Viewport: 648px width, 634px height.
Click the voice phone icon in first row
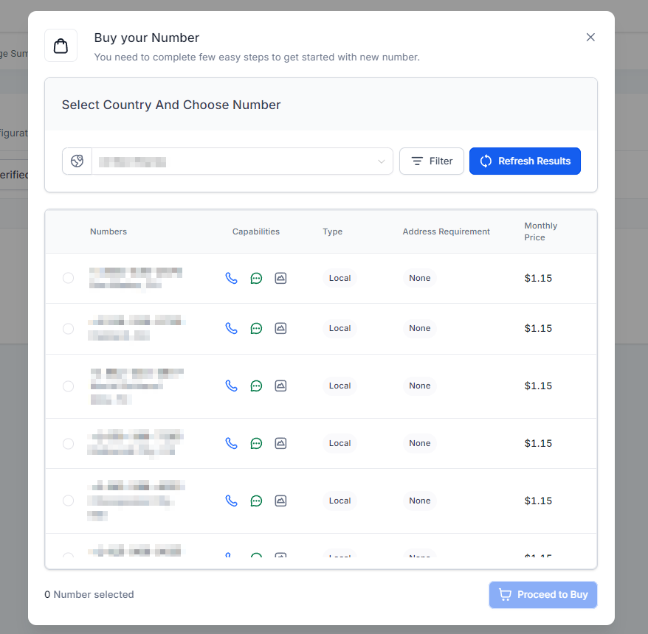point(232,278)
